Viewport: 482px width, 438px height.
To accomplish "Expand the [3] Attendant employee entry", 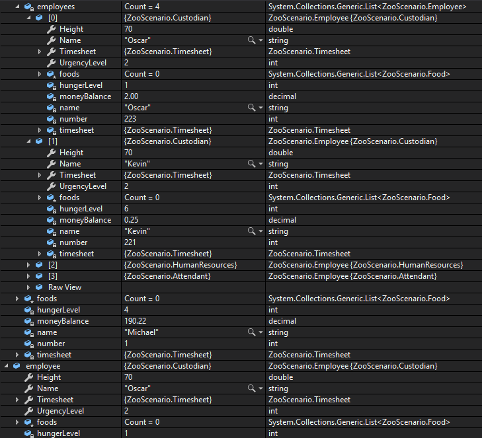I will tap(28, 276).
